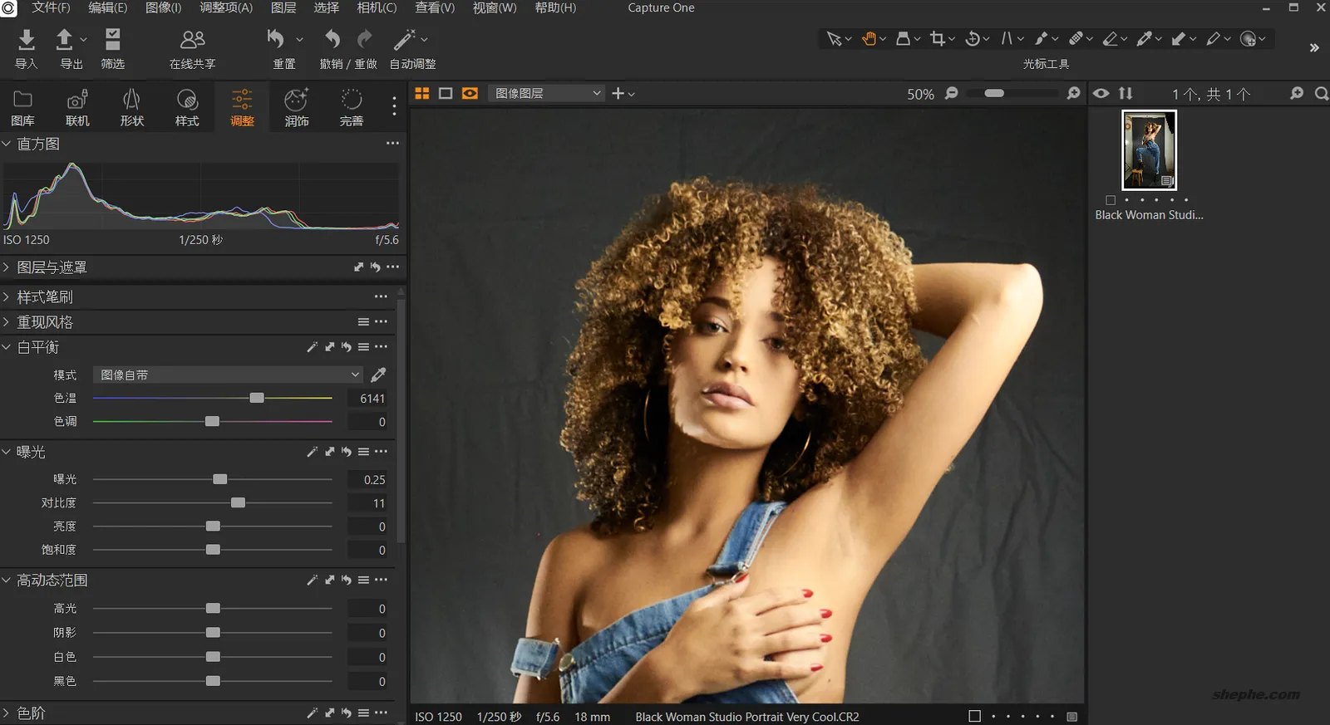The image size is (1330, 725).
Task: Click the 导入 import icon
Action: point(27,39)
